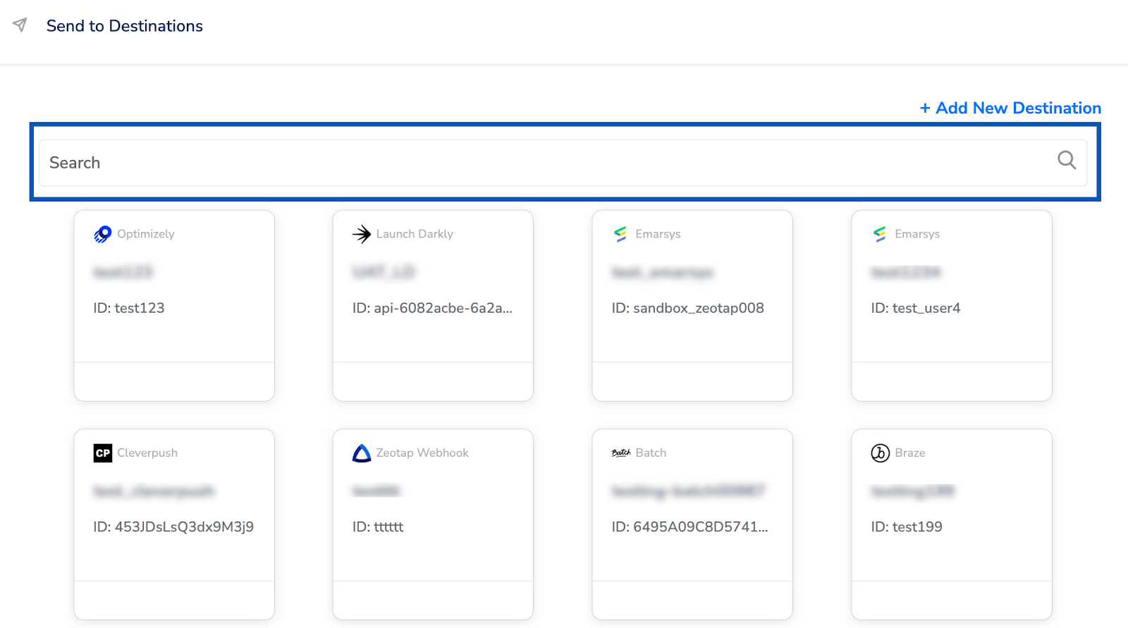This screenshot has width=1128, height=628.
Task: Click Emarsys label above sandbox_zeotap008
Action: [x=658, y=234]
